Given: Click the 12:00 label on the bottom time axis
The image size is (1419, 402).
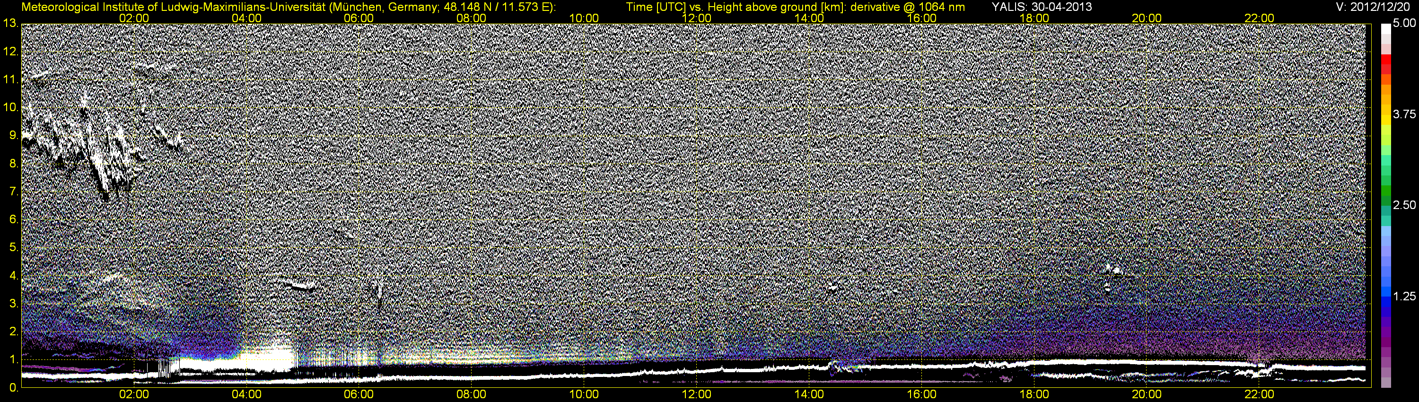Looking at the screenshot, I should pyautogui.click(x=696, y=395).
